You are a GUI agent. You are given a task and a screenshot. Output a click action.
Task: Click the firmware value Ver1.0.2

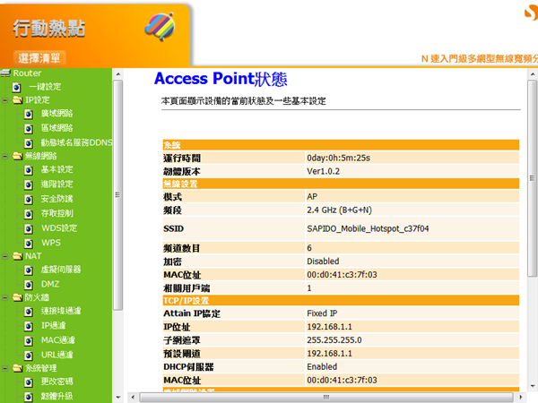click(323, 171)
